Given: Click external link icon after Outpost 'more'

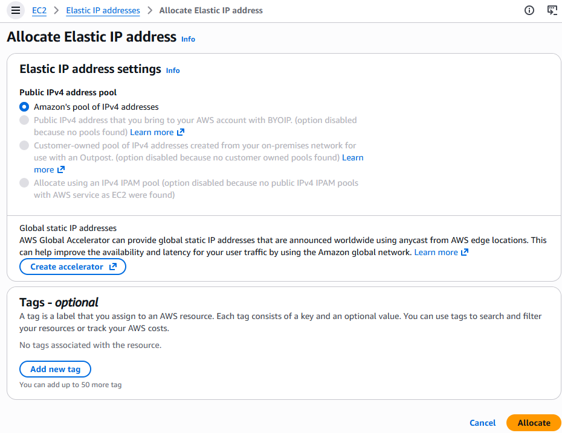Looking at the screenshot, I should [x=60, y=170].
